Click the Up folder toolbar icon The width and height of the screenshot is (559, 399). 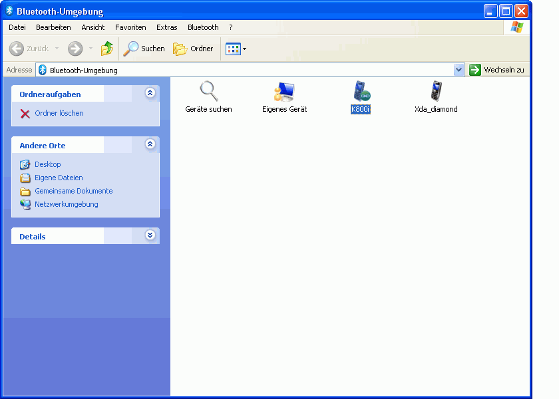pos(107,49)
